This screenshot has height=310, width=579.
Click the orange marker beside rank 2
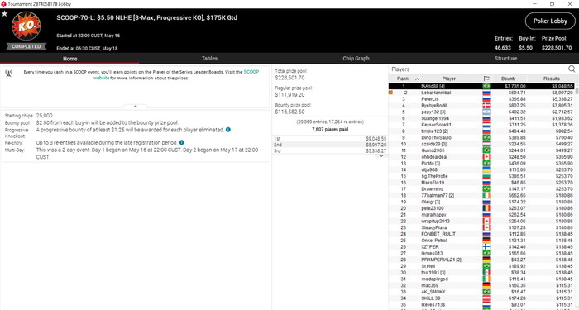tap(390, 93)
